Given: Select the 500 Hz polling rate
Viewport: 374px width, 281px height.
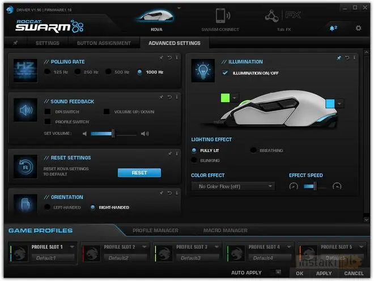Looking at the screenshot, I should tap(109, 72).
